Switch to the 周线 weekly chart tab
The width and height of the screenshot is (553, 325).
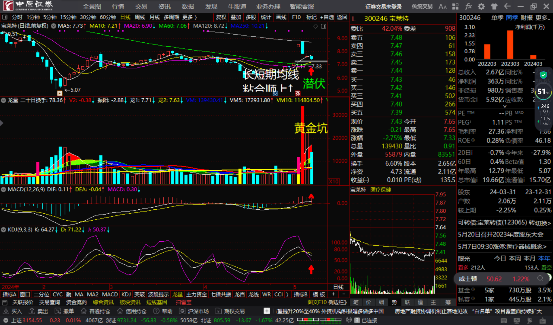pos(140,17)
